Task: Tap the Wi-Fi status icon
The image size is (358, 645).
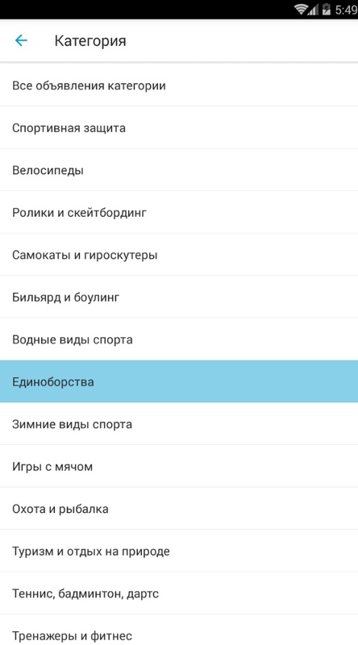Action: [x=302, y=10]
